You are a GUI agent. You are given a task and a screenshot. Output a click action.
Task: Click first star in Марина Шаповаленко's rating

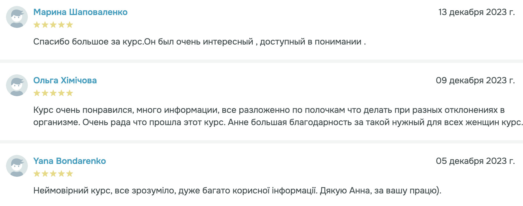pyautogui.click(x=37, y=25)
